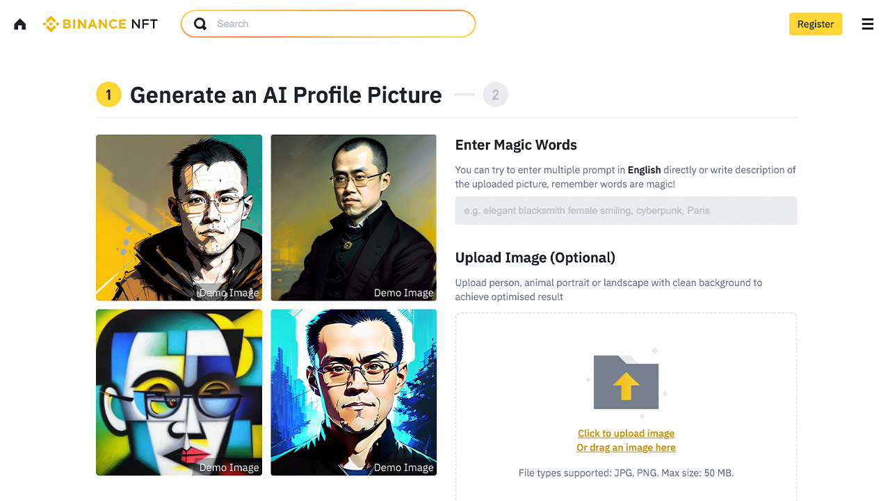Screen dimensions: 890x501
Task: Click 'Or drag an image here' link
Action: pyautogui.click(x=626, y=448)
